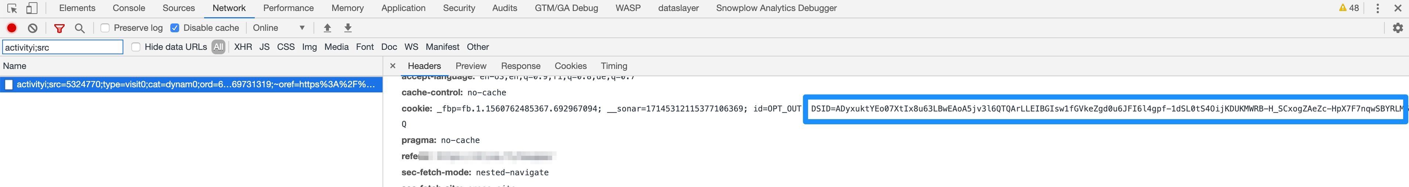Open DevTools settings gear

pyautogui.click(x=1398, y=28)
